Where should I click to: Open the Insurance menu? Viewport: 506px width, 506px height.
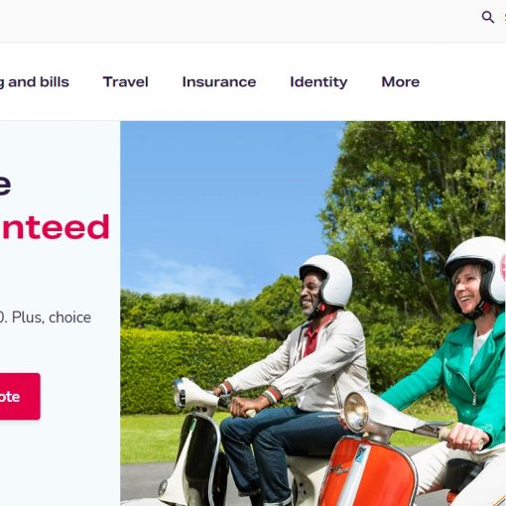(219, 81)
